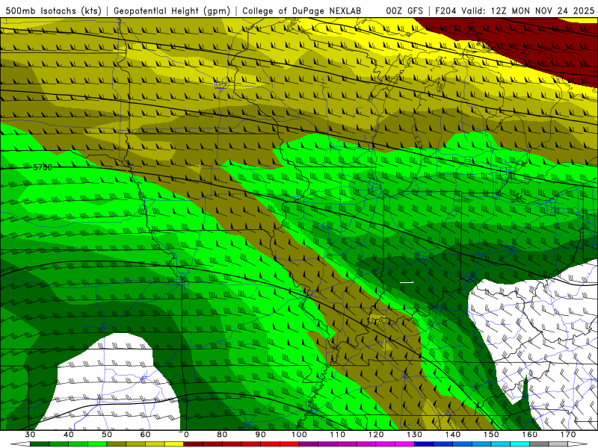Click the '90' legend scale value

tap(260, 435)
